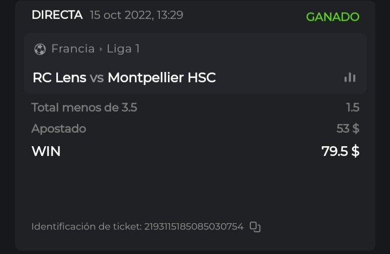The height and width of the screenshot is (254, 390).
Task: Click the WIN label
Action: [46, 151]
